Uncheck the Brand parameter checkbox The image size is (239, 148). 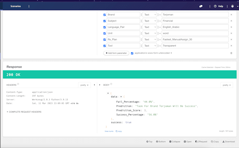click(x=105, y=15)
